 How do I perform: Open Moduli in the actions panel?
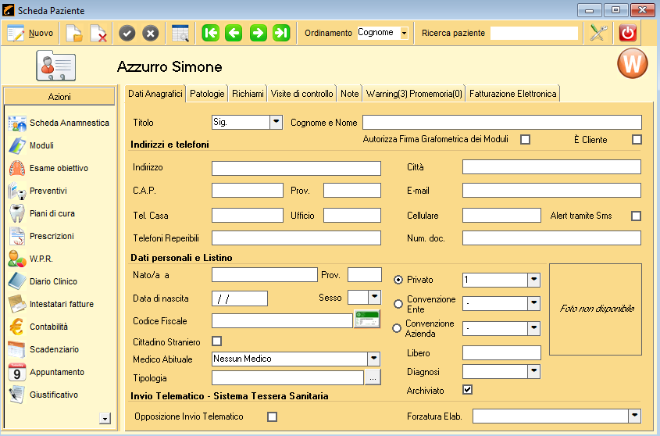tap(31, 146)
